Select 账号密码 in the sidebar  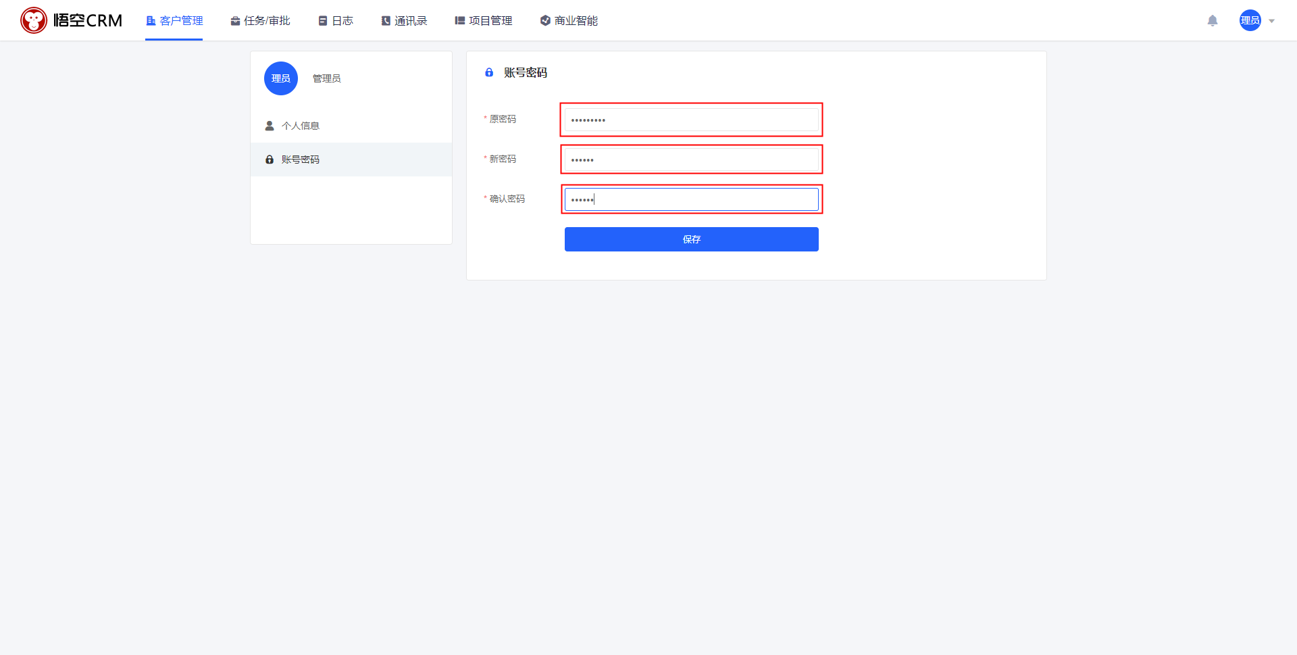coord(351,160)
